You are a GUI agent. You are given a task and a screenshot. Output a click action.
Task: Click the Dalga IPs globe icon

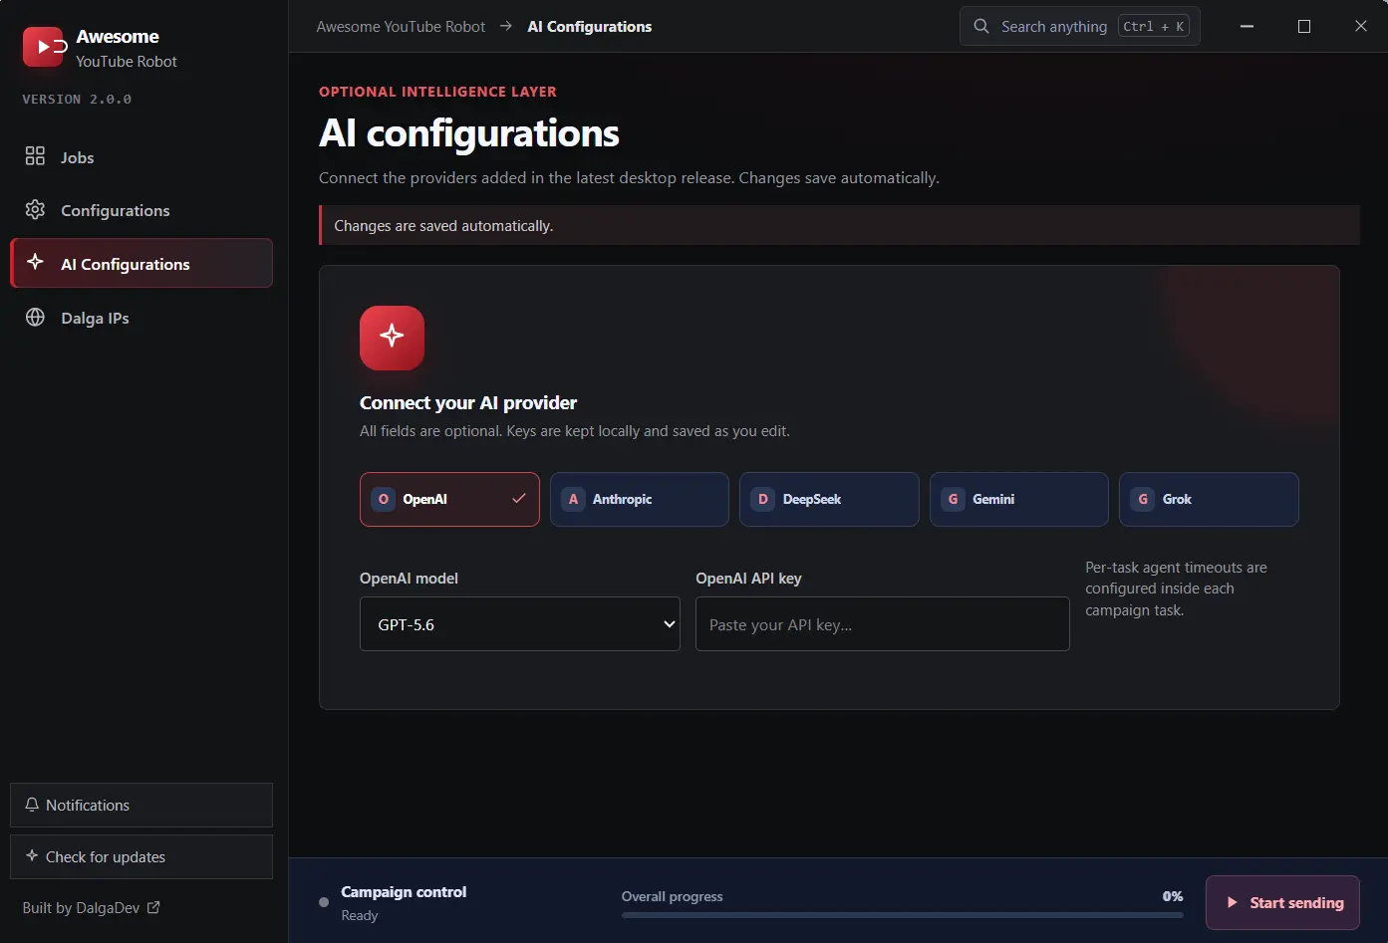pyautogui.click(x=35, y=318)
